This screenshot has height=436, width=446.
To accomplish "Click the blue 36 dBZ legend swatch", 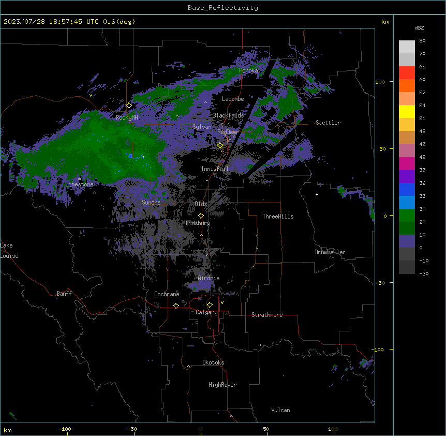I will pyautogui.click(x=407, y=189).
